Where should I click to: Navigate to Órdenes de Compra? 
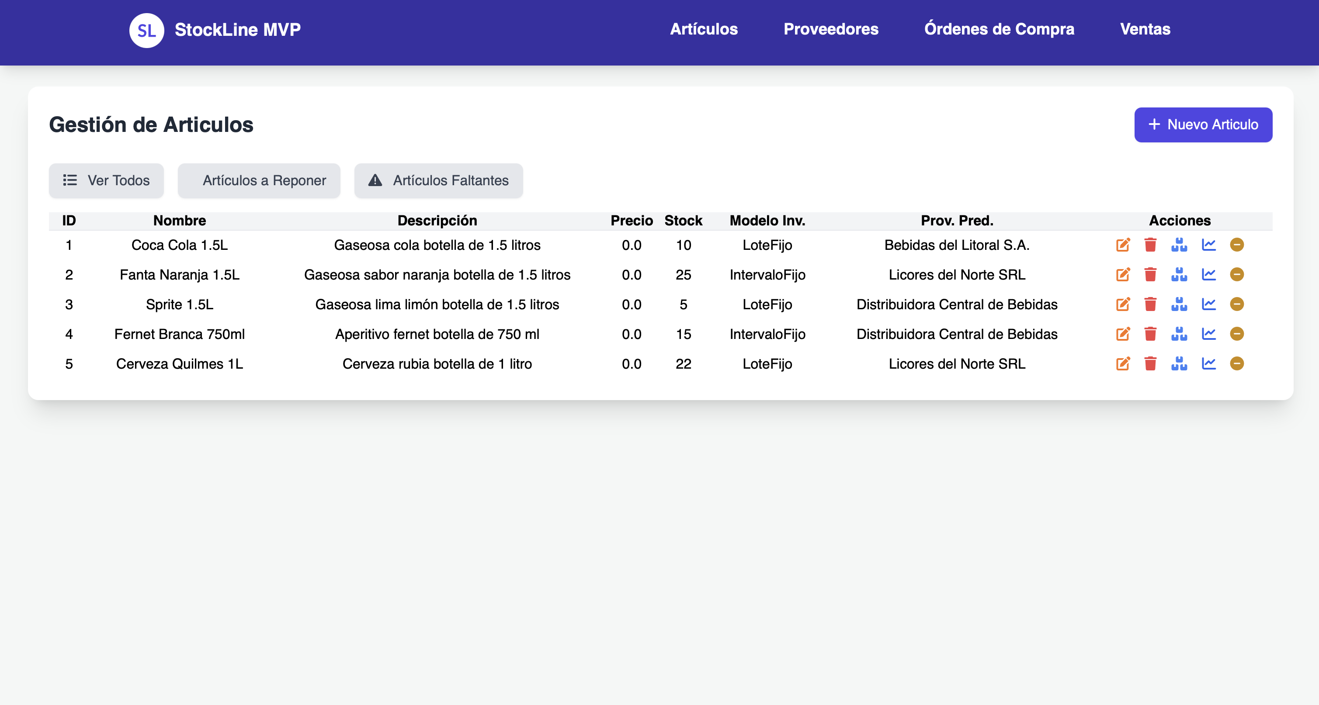tap(999, 29)
